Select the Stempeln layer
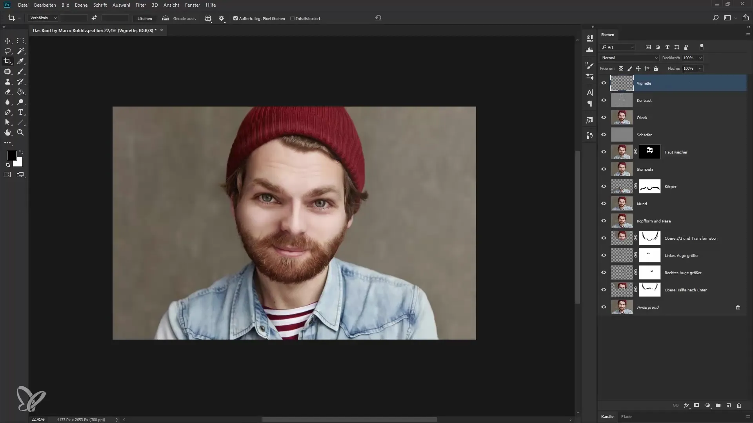This screenshot has height=423, width=753. (673, 169)
